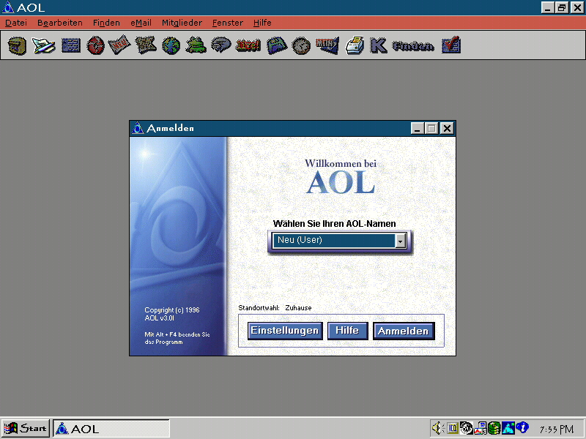This screenshot has width=586, height=439.
Task: Click the speaker volume icon in the tray
Action: click(438, 428)
